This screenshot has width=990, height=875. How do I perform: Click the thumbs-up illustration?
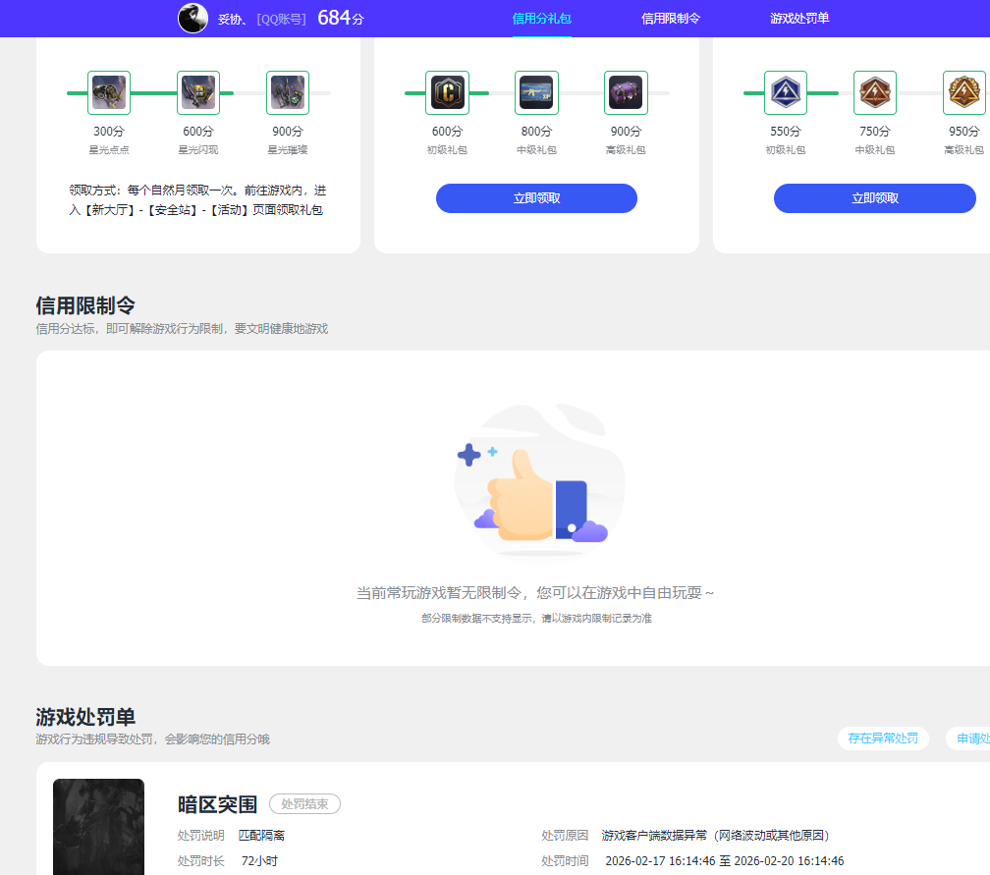tap(538, 482)
